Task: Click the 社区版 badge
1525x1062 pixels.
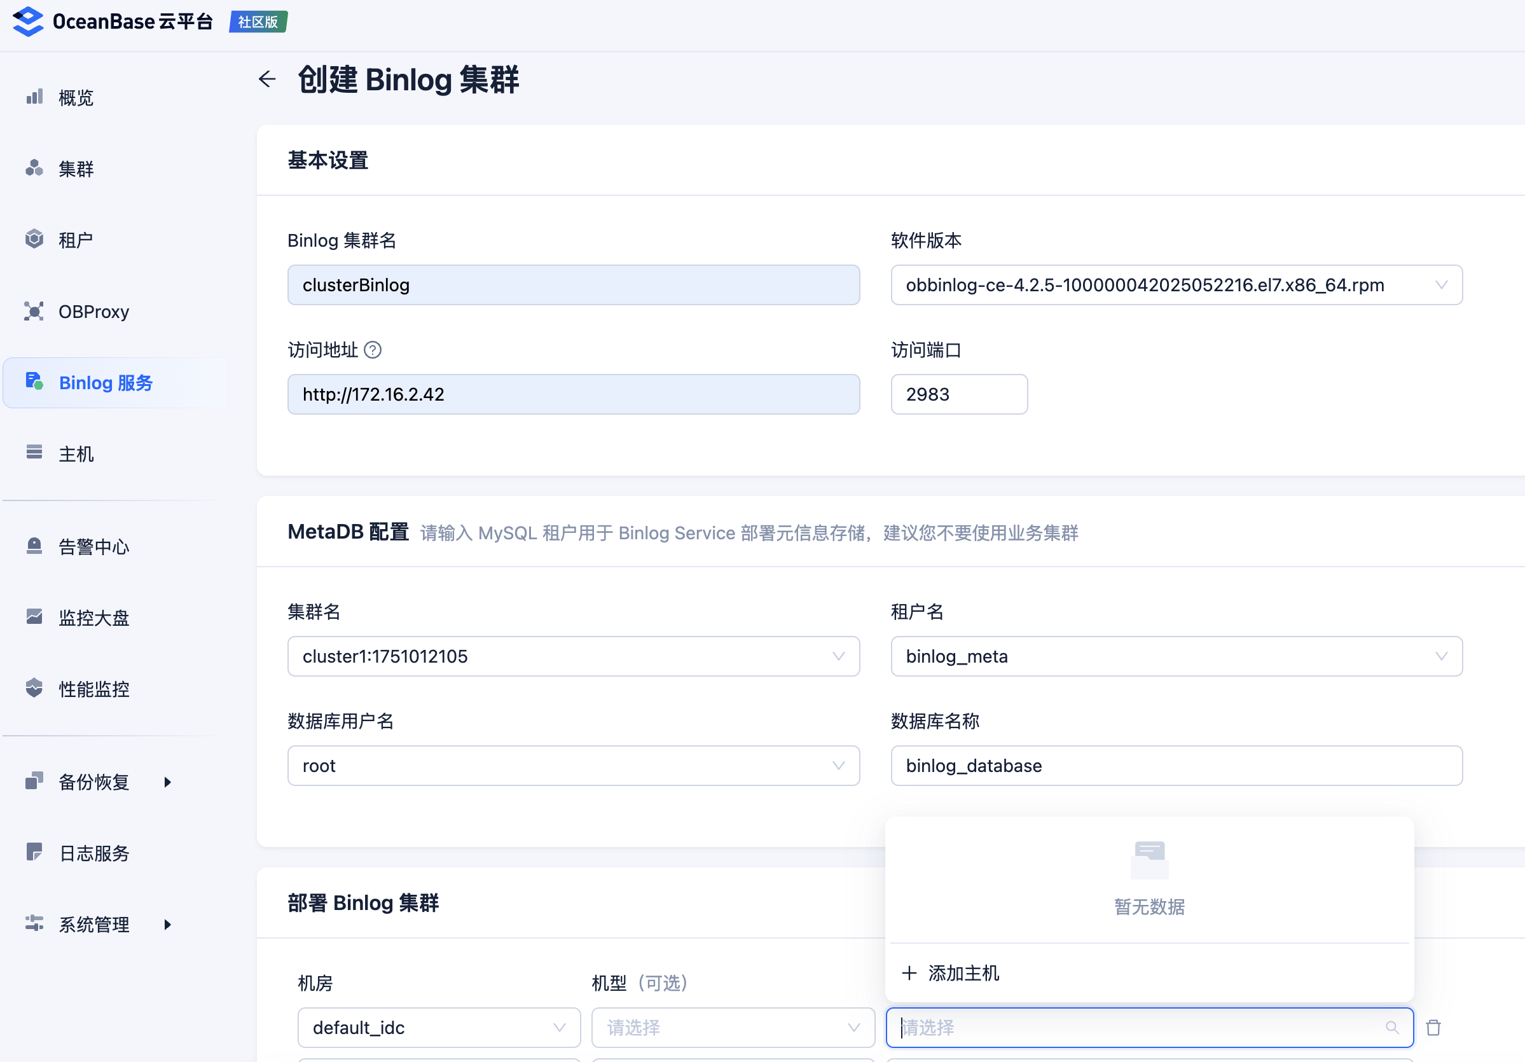Action: pyautogui.click(x=258, y=21)
